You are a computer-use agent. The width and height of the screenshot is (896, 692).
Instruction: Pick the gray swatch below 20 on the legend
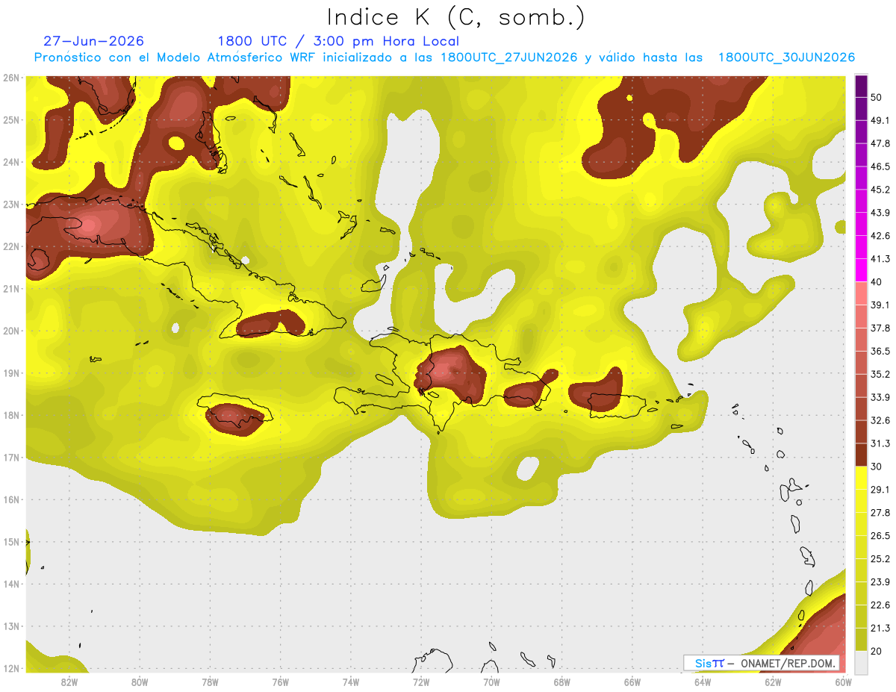click(x=861, y=662)
